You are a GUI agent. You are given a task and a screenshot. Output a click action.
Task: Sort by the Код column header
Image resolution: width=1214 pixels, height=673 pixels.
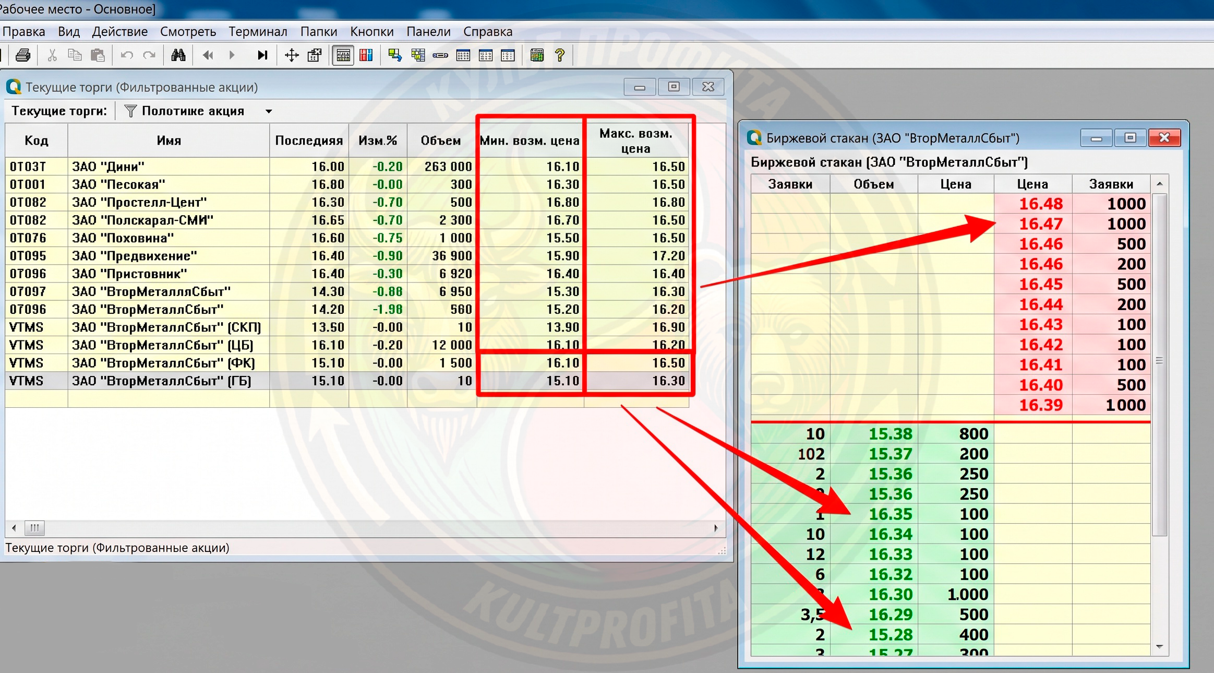pos(37,140)
